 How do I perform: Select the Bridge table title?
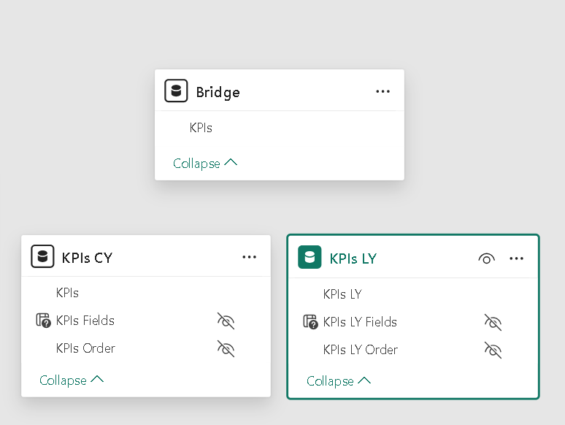[x=218, y=92]
